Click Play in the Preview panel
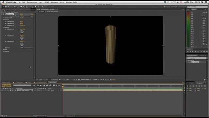This screenshot has height=118, width=209. tap(193, 52)
